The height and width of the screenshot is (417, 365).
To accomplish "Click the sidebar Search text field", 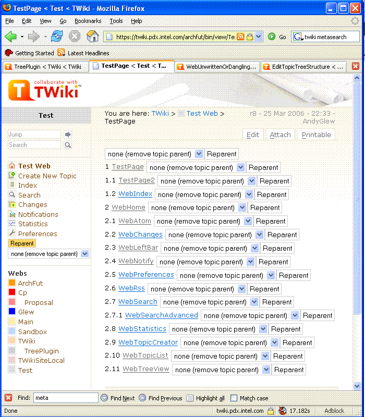I will pos(34,145).
